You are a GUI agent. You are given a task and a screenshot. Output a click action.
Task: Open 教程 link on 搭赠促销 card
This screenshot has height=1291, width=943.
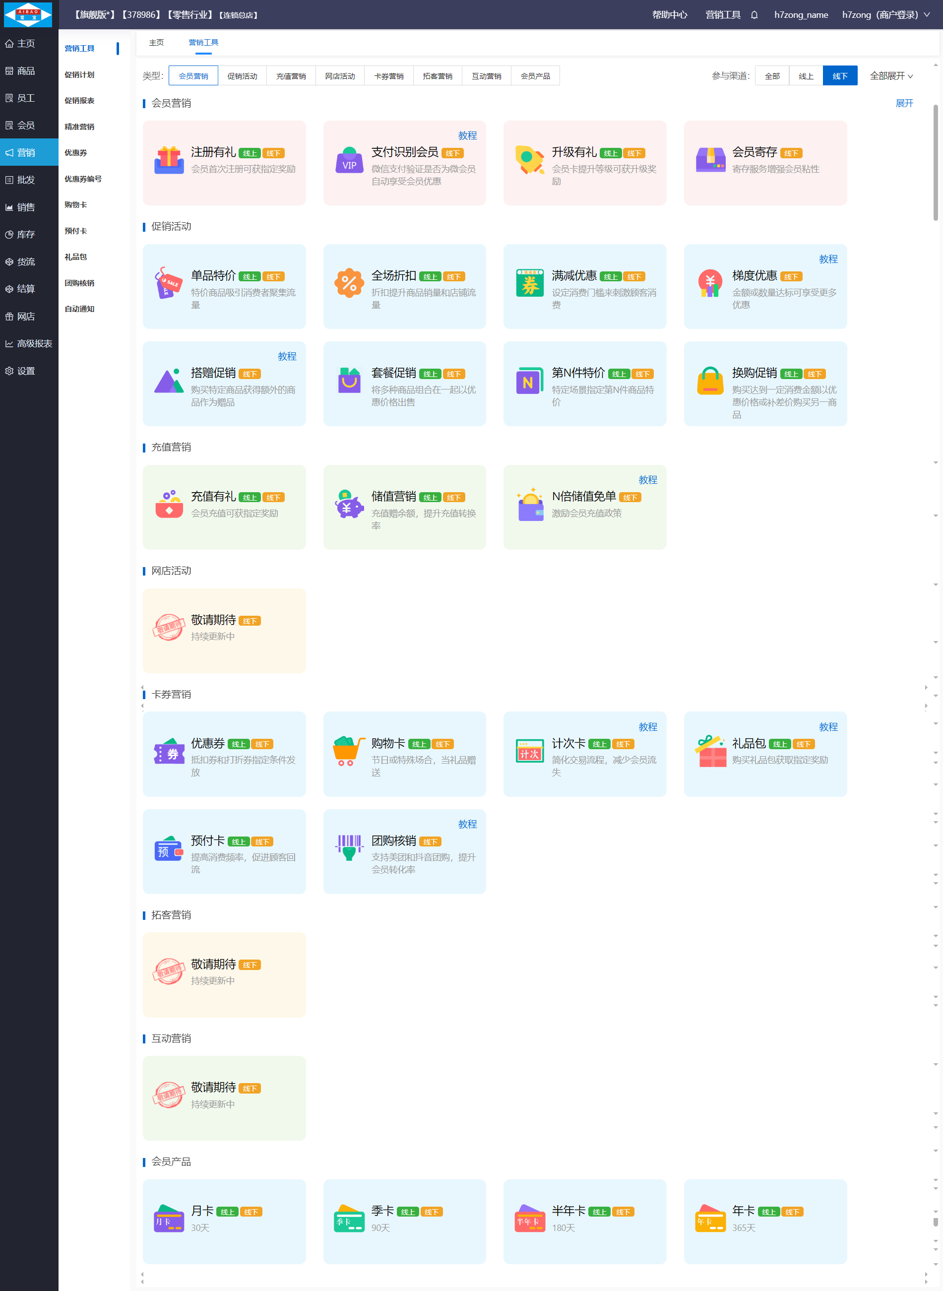pos(287,356)
